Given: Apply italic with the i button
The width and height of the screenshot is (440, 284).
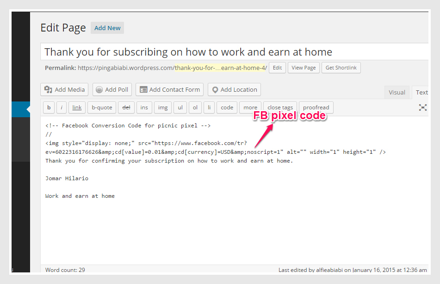Looking at the screenshot, I should click(x=62, y=107).
